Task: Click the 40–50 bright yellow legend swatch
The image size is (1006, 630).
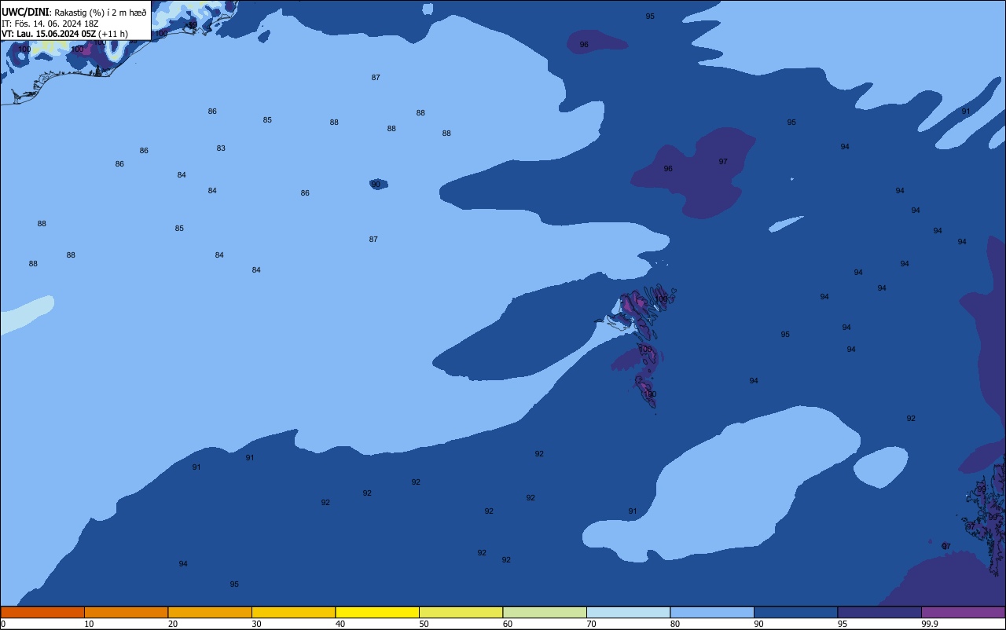Action: (377, 612)
